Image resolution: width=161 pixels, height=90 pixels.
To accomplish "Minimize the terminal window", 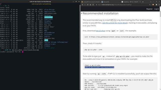I will pyautogui.click(x=73, y=2).
